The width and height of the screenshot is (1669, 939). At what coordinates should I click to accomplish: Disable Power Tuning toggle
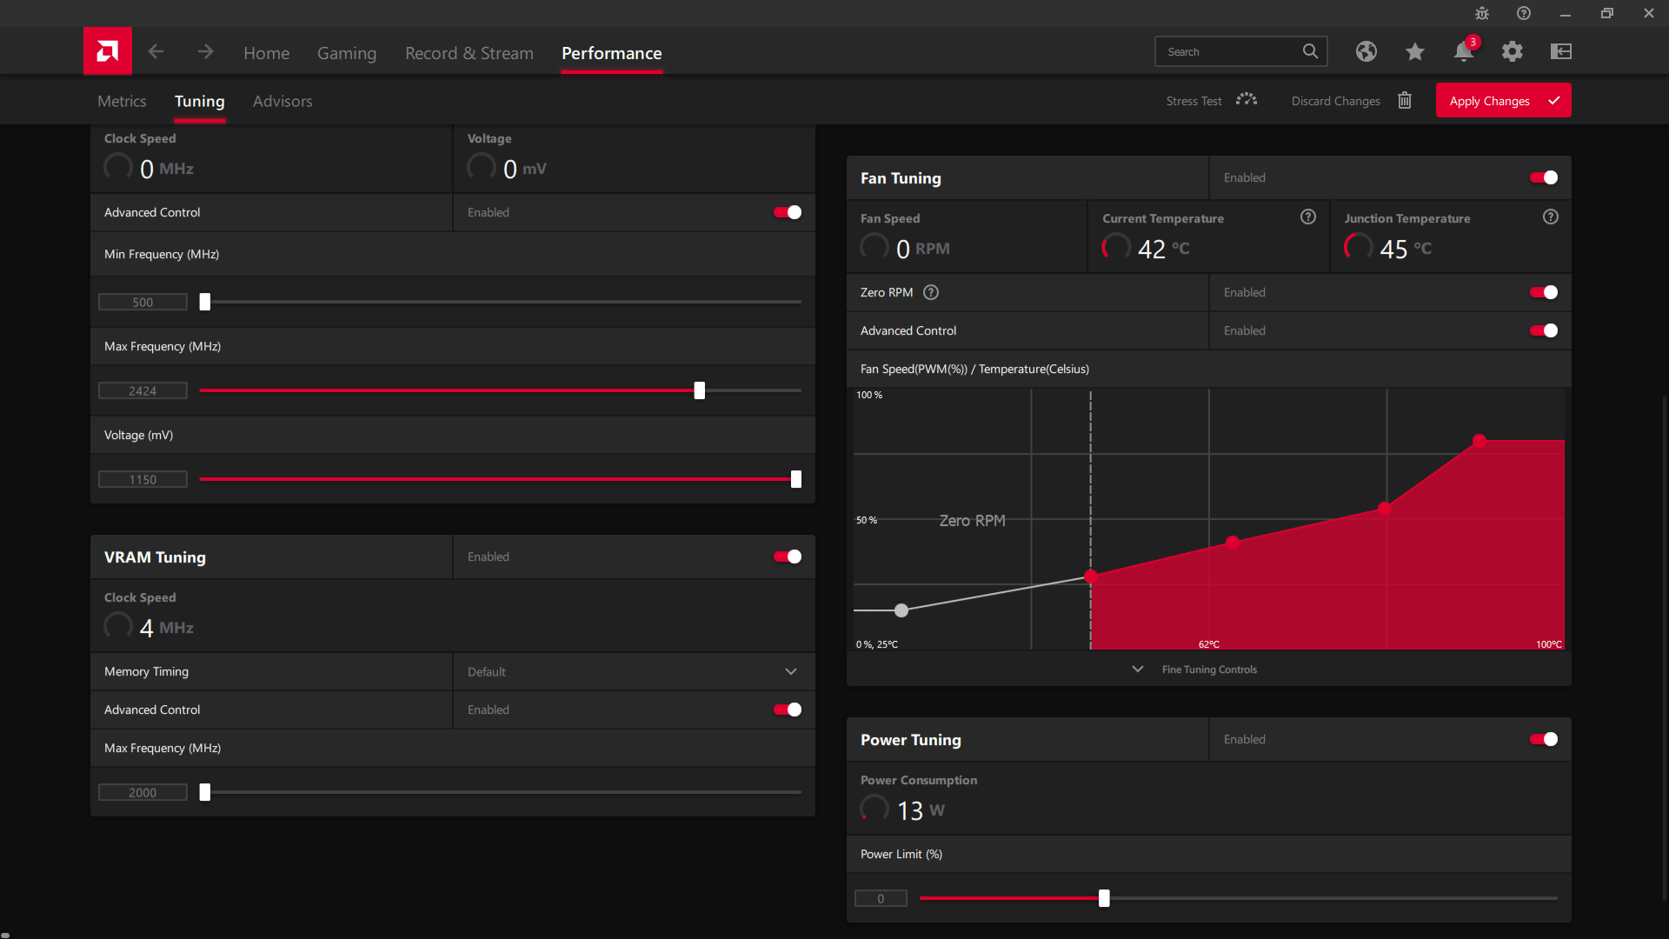pos(1544,739)
